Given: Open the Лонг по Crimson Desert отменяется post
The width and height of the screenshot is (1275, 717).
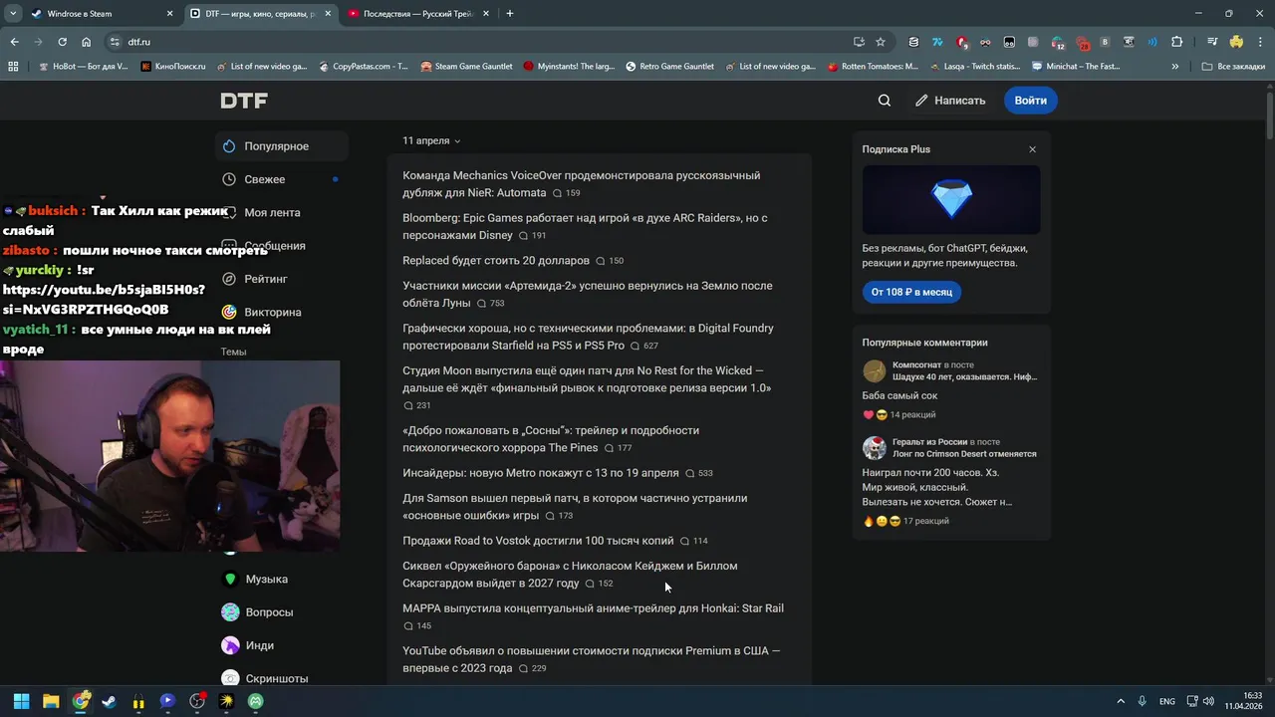Looking at the screenshot, I should 964,454.
